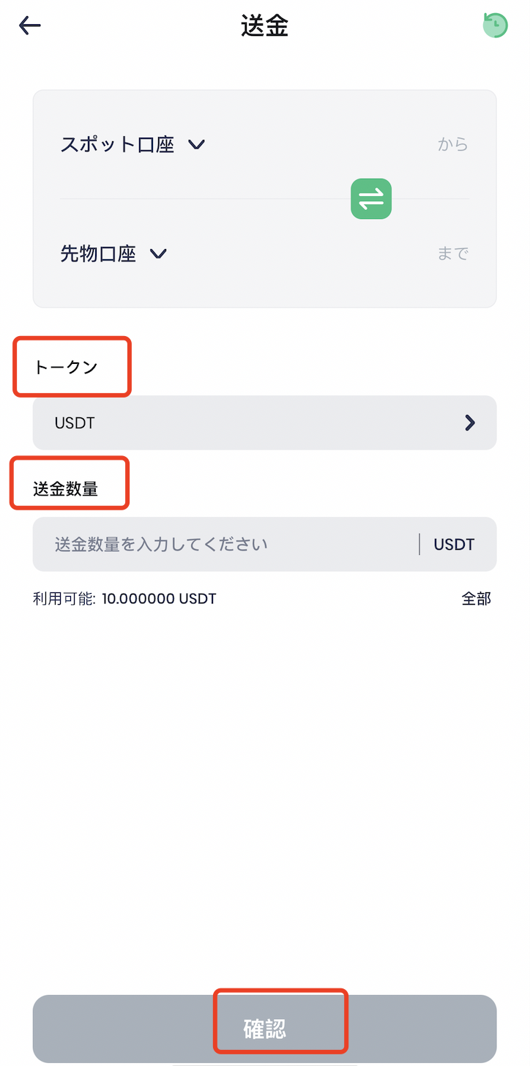Tap the 利用可能 available balance text

point(64,599)
